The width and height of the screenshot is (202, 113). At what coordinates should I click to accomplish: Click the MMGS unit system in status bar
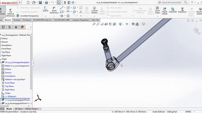[188, 112]
